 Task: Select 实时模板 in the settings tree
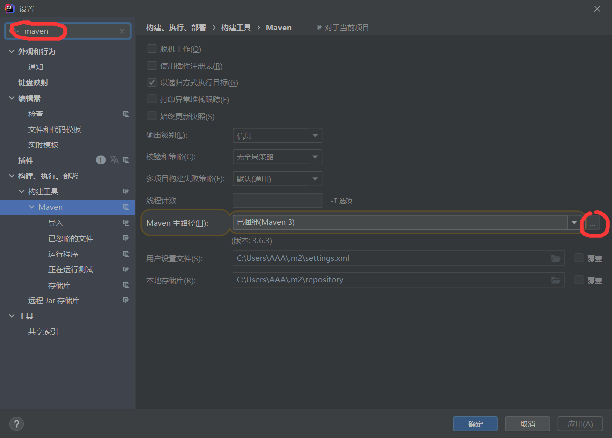point(43,145)
